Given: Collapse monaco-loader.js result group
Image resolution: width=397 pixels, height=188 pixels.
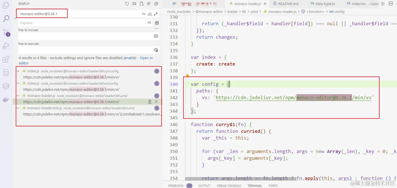Looking at the screenshot, I should 18,96.
